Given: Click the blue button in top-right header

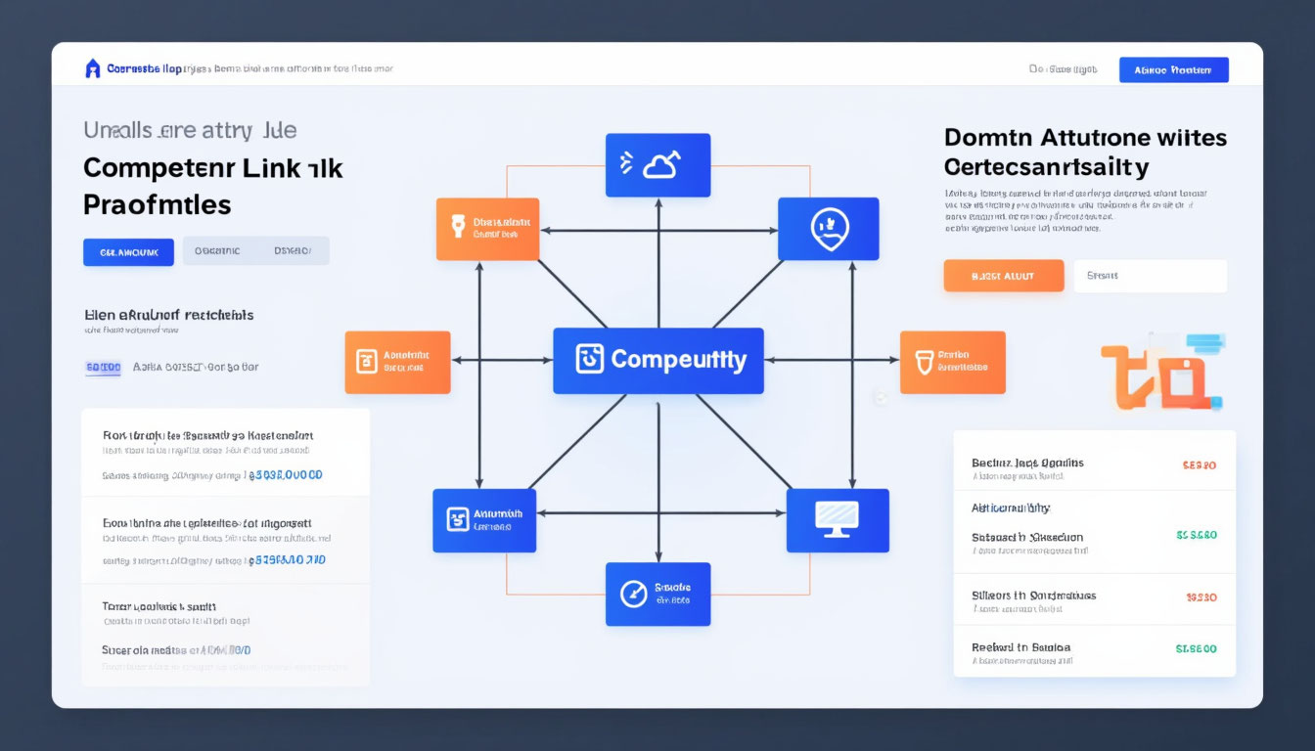Looking at the screenshot, I should [1173, 69].
